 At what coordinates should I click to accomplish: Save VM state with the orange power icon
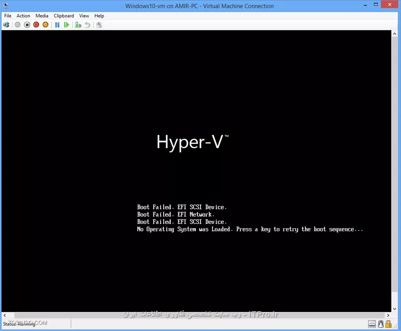point(45,25)
